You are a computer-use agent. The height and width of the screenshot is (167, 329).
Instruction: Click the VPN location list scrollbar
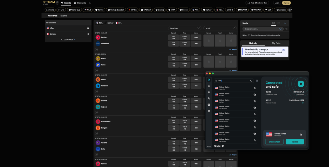click(258, 122)
